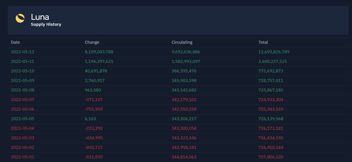
Task: Select the change value 6,163
Action: point(90,119)
